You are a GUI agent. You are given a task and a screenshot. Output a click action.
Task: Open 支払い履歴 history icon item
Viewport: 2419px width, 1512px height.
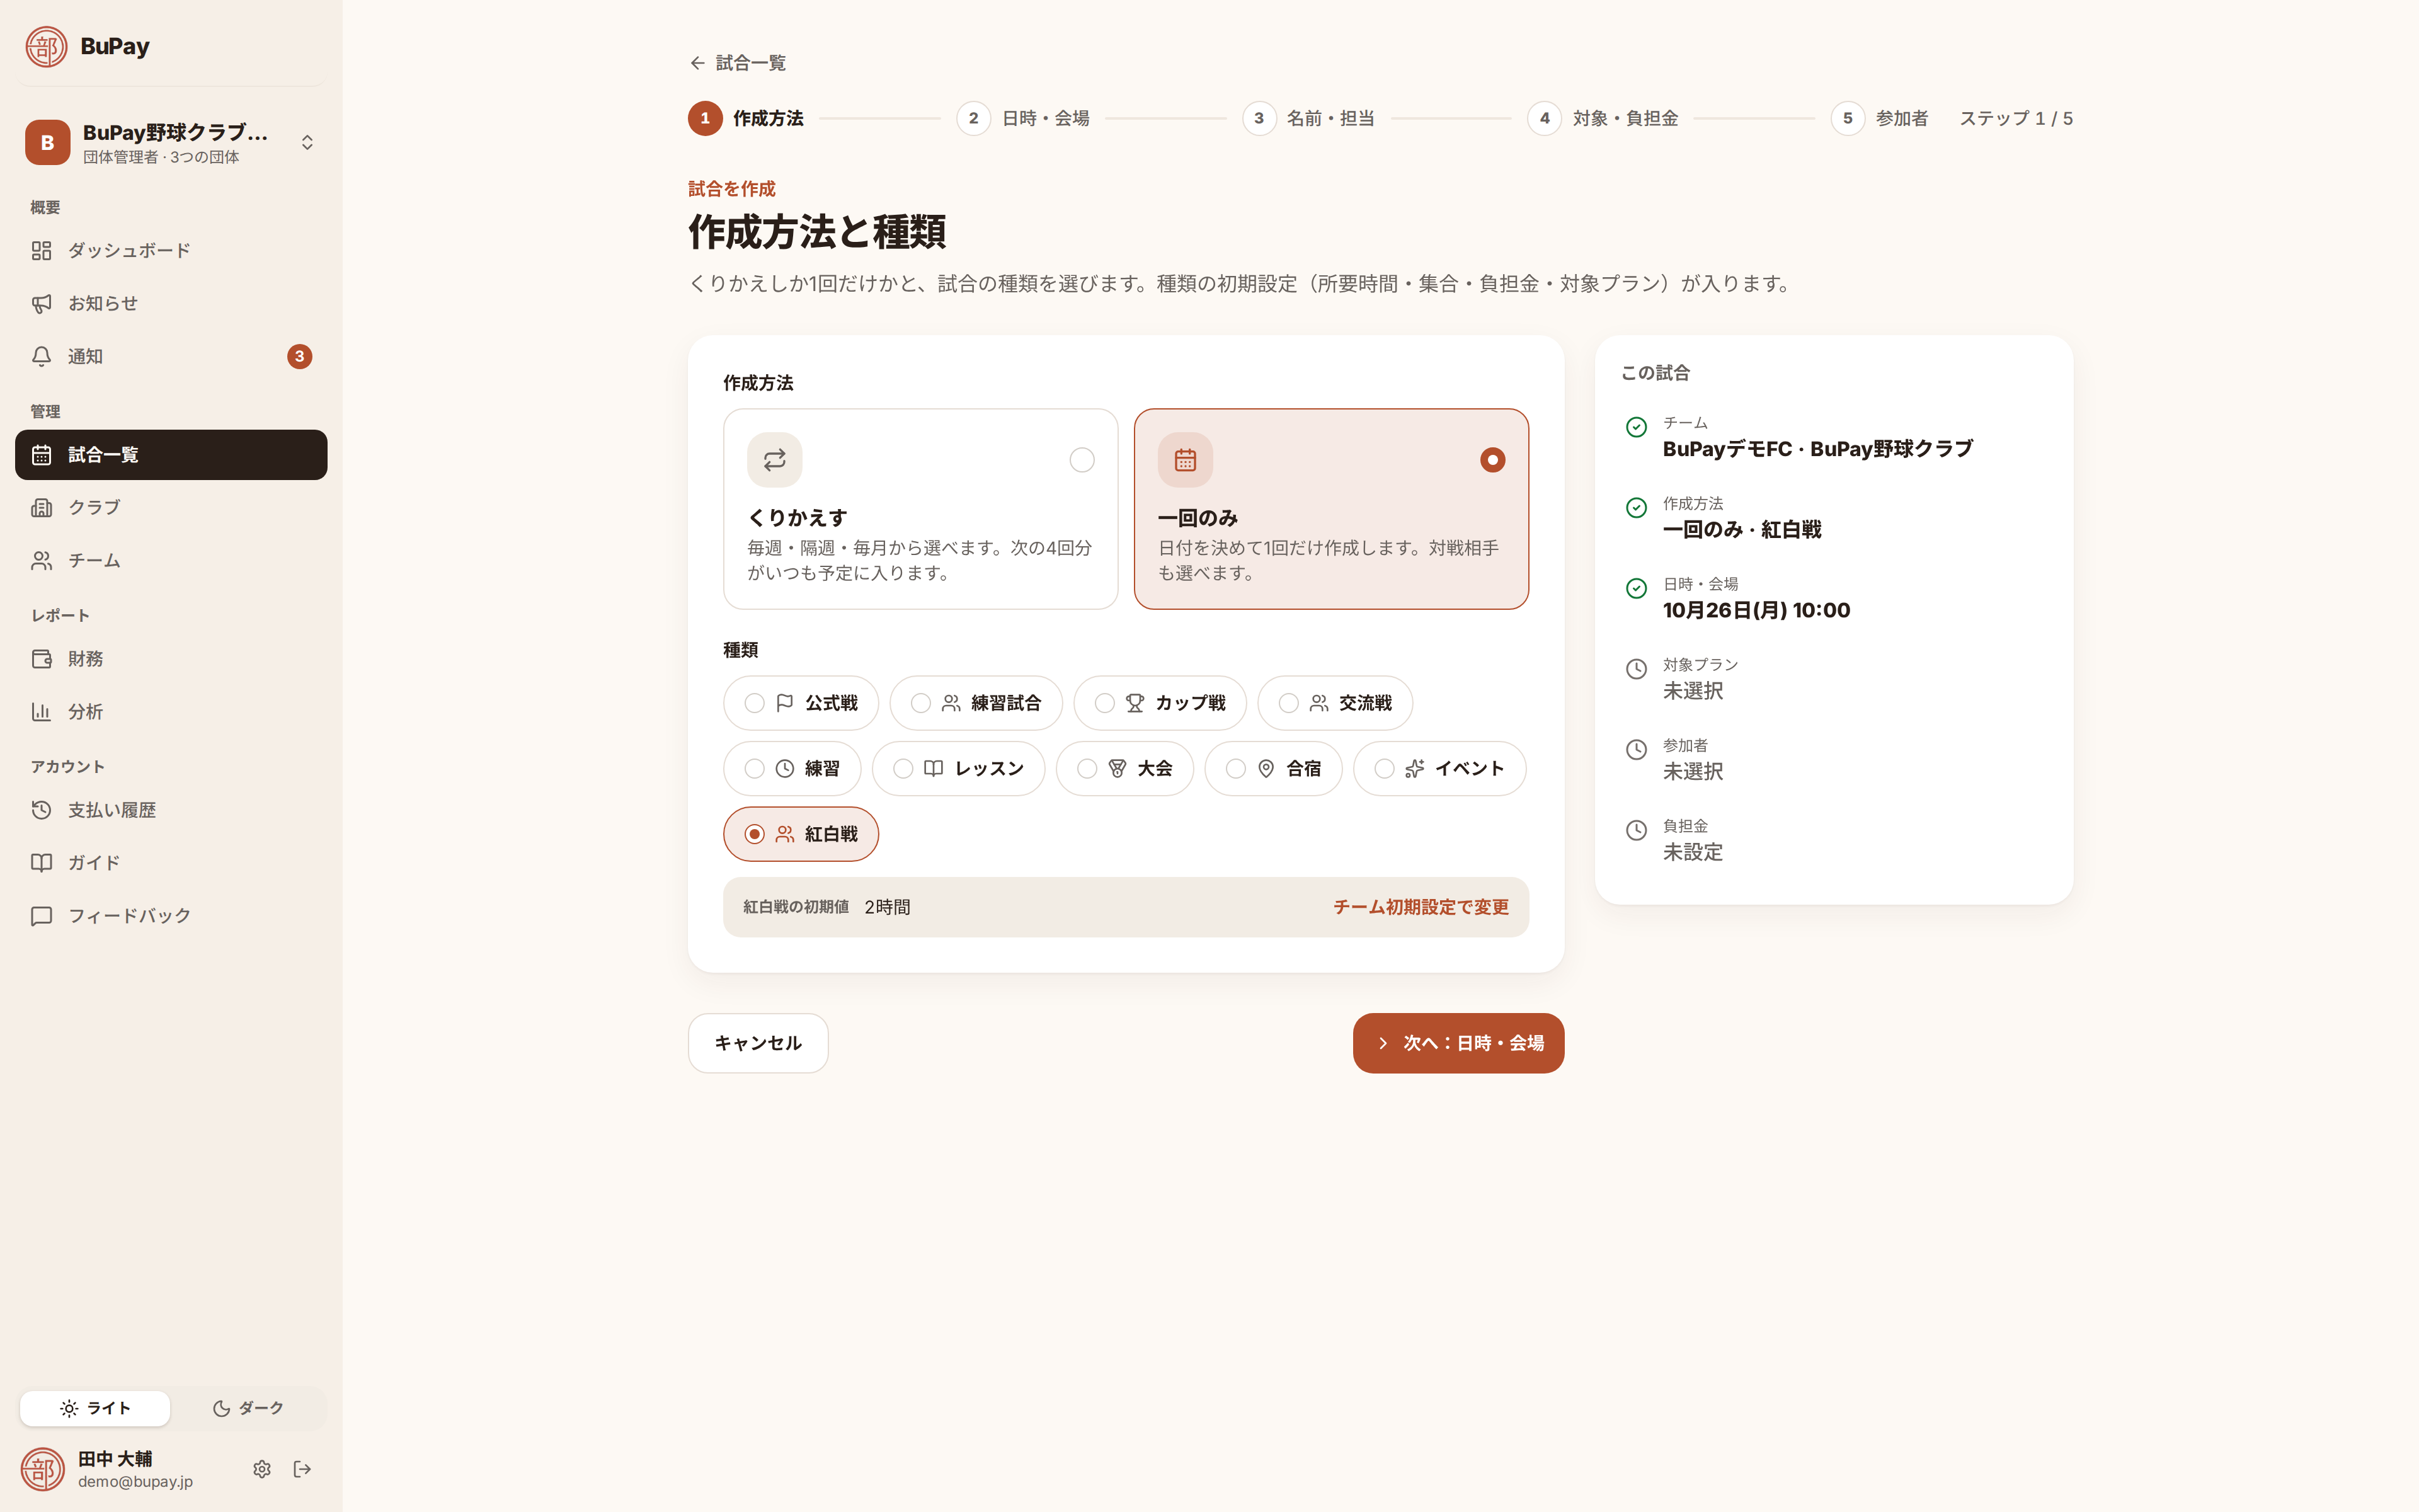[171, 810]
